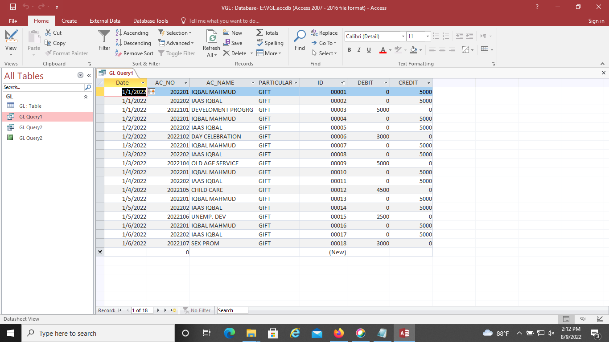Open font color picker dropdown arrow
Image resolution: width=609 pixels, height=342 pixels.
(x=390, y=50)
